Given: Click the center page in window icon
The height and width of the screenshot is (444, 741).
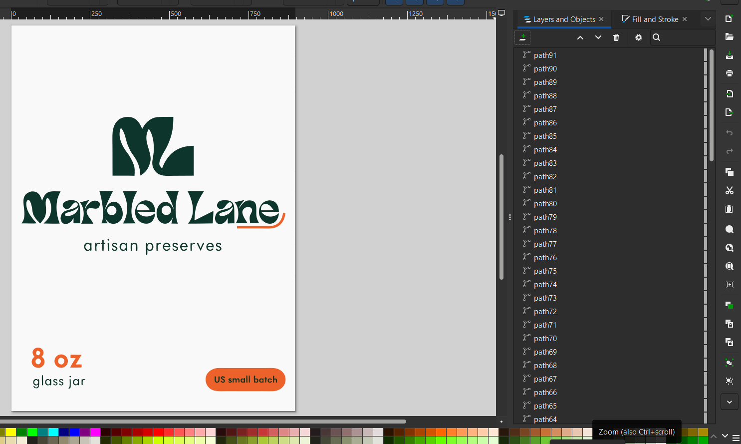Looking at the screenshot, I should pyautogui.click(x=729, y=284).
